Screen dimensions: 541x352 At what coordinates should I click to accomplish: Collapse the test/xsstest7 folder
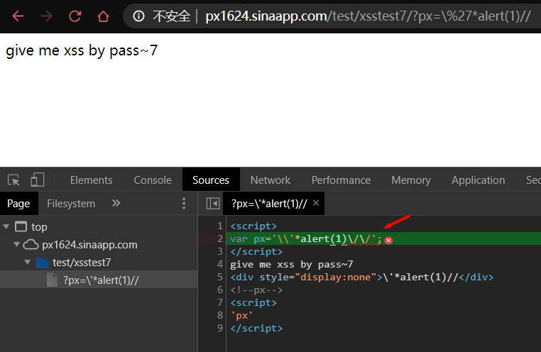click(28, 263)
